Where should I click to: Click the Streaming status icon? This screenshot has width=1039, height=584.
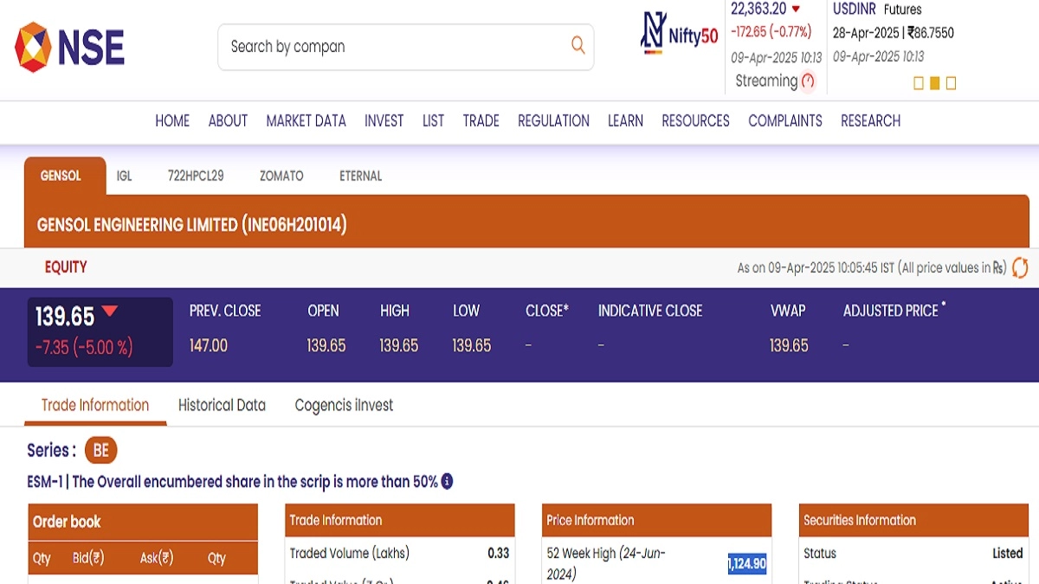tap(808, 81)
